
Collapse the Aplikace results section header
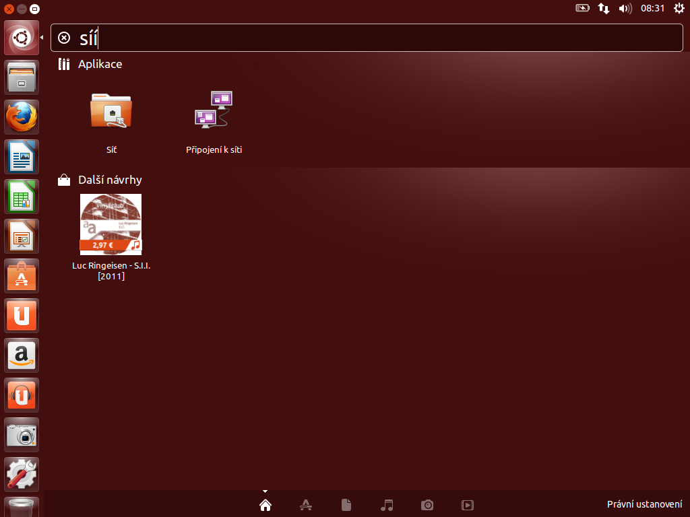tap(100, 64)
